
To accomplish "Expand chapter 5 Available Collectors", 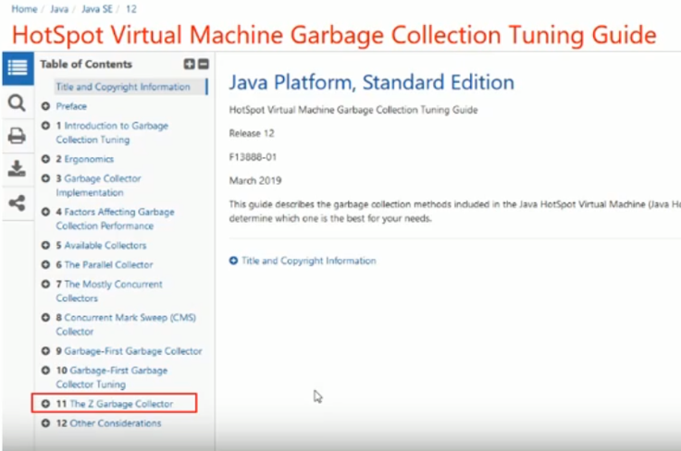I will coord(45,246).
